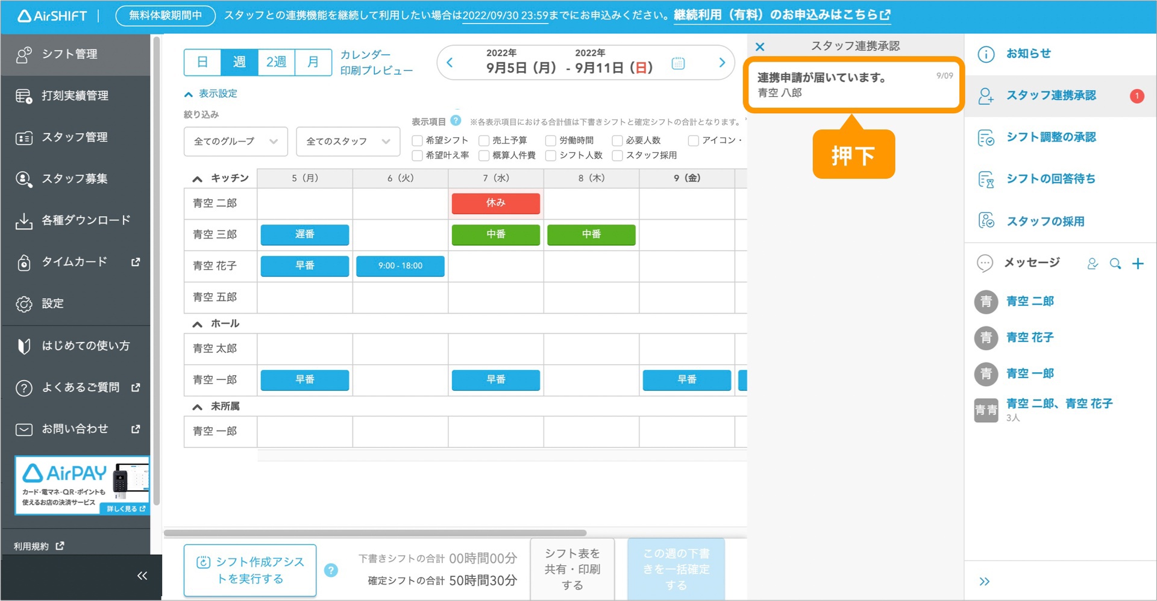Check the 売上予算 checkbox
The width and height of the screenshot is (1157, 601).
pos(484,141)
